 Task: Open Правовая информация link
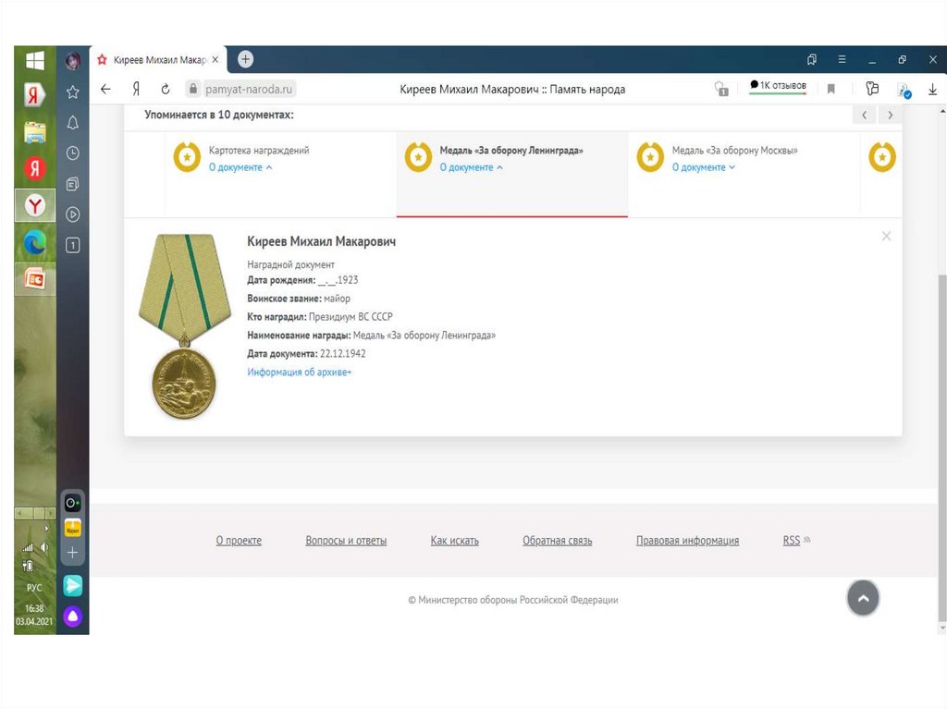pyautogui.click(x=687, y=541)
